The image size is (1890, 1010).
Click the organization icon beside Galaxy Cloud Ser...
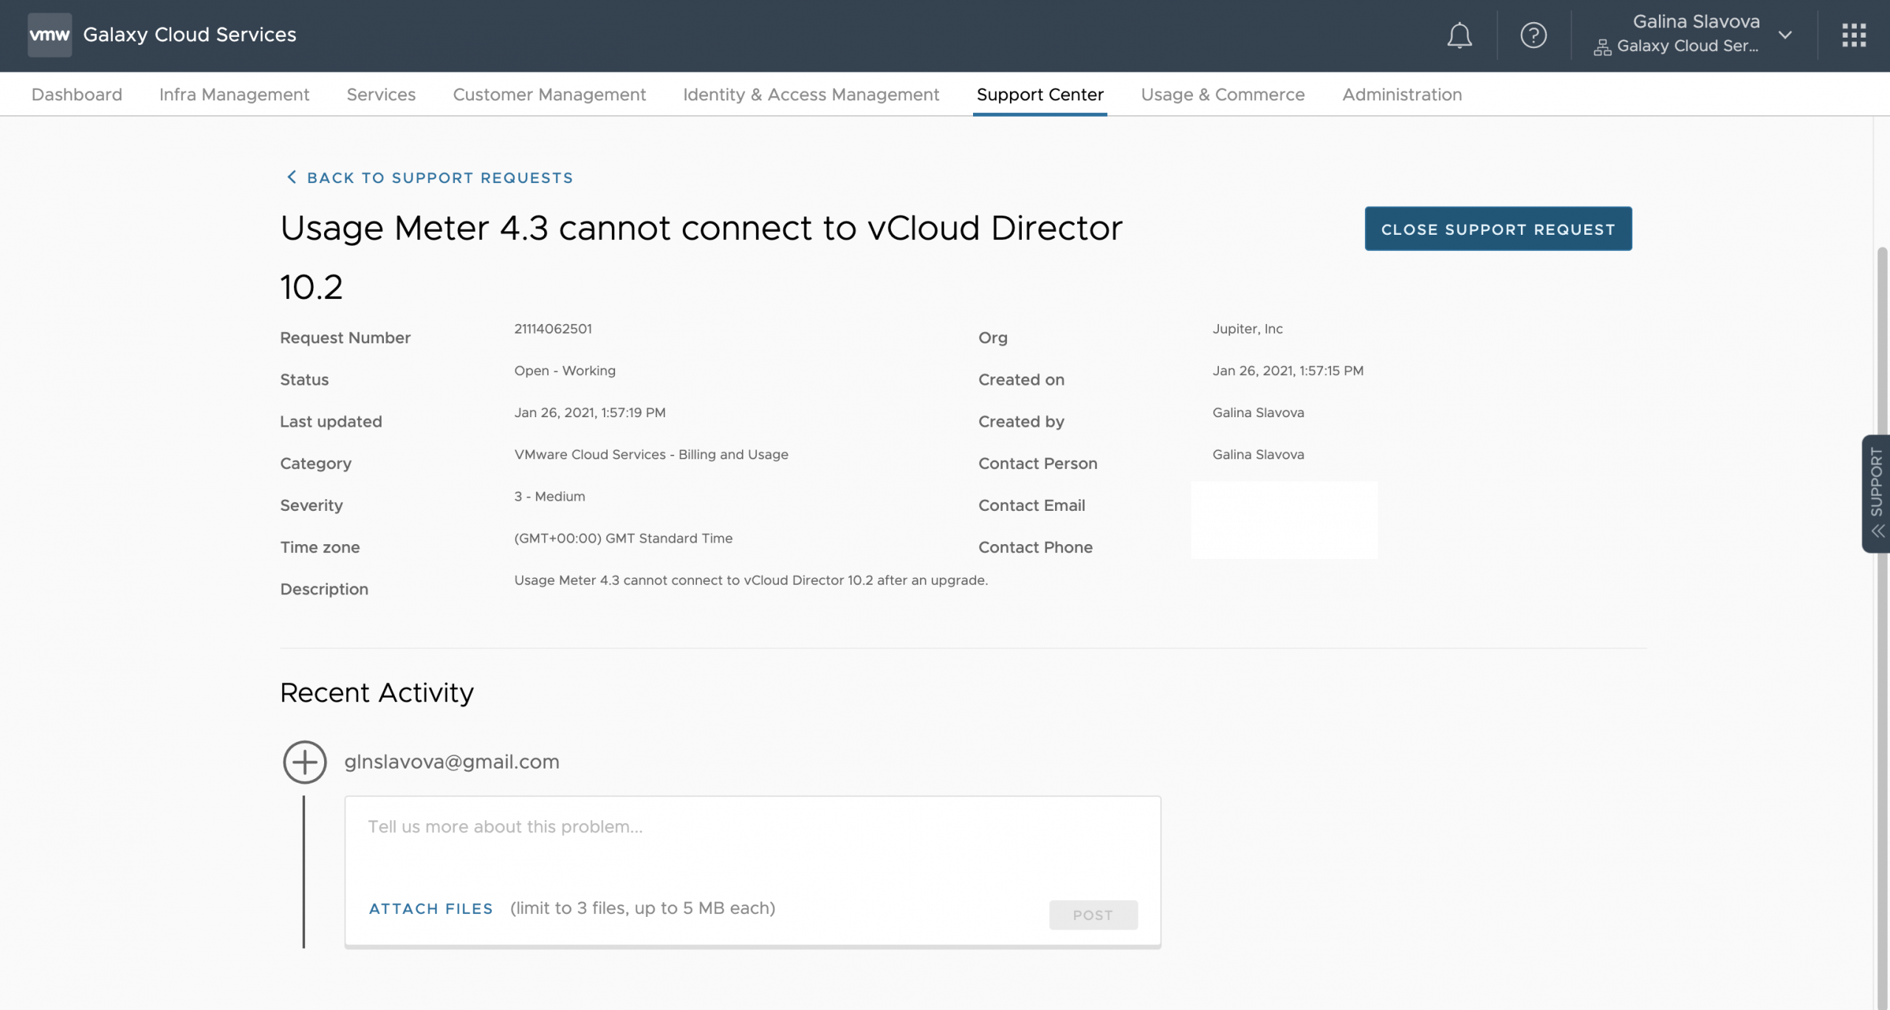pos(1602,47)
